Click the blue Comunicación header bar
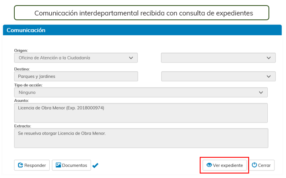The image size is (286, 178). click(142, 30)
